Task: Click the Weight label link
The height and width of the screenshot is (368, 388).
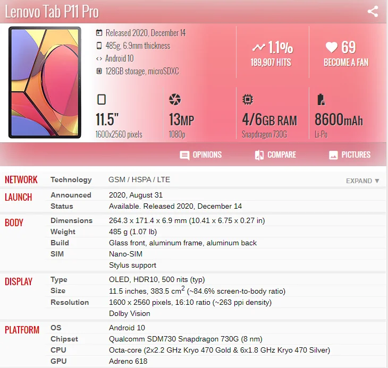Action: point(63,232)
